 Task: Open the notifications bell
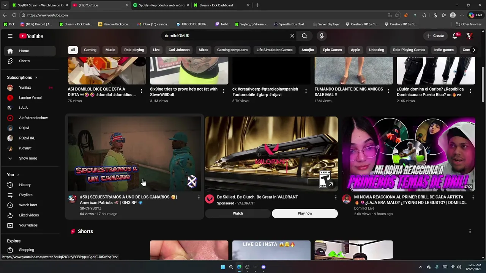[x=455, y=36]
